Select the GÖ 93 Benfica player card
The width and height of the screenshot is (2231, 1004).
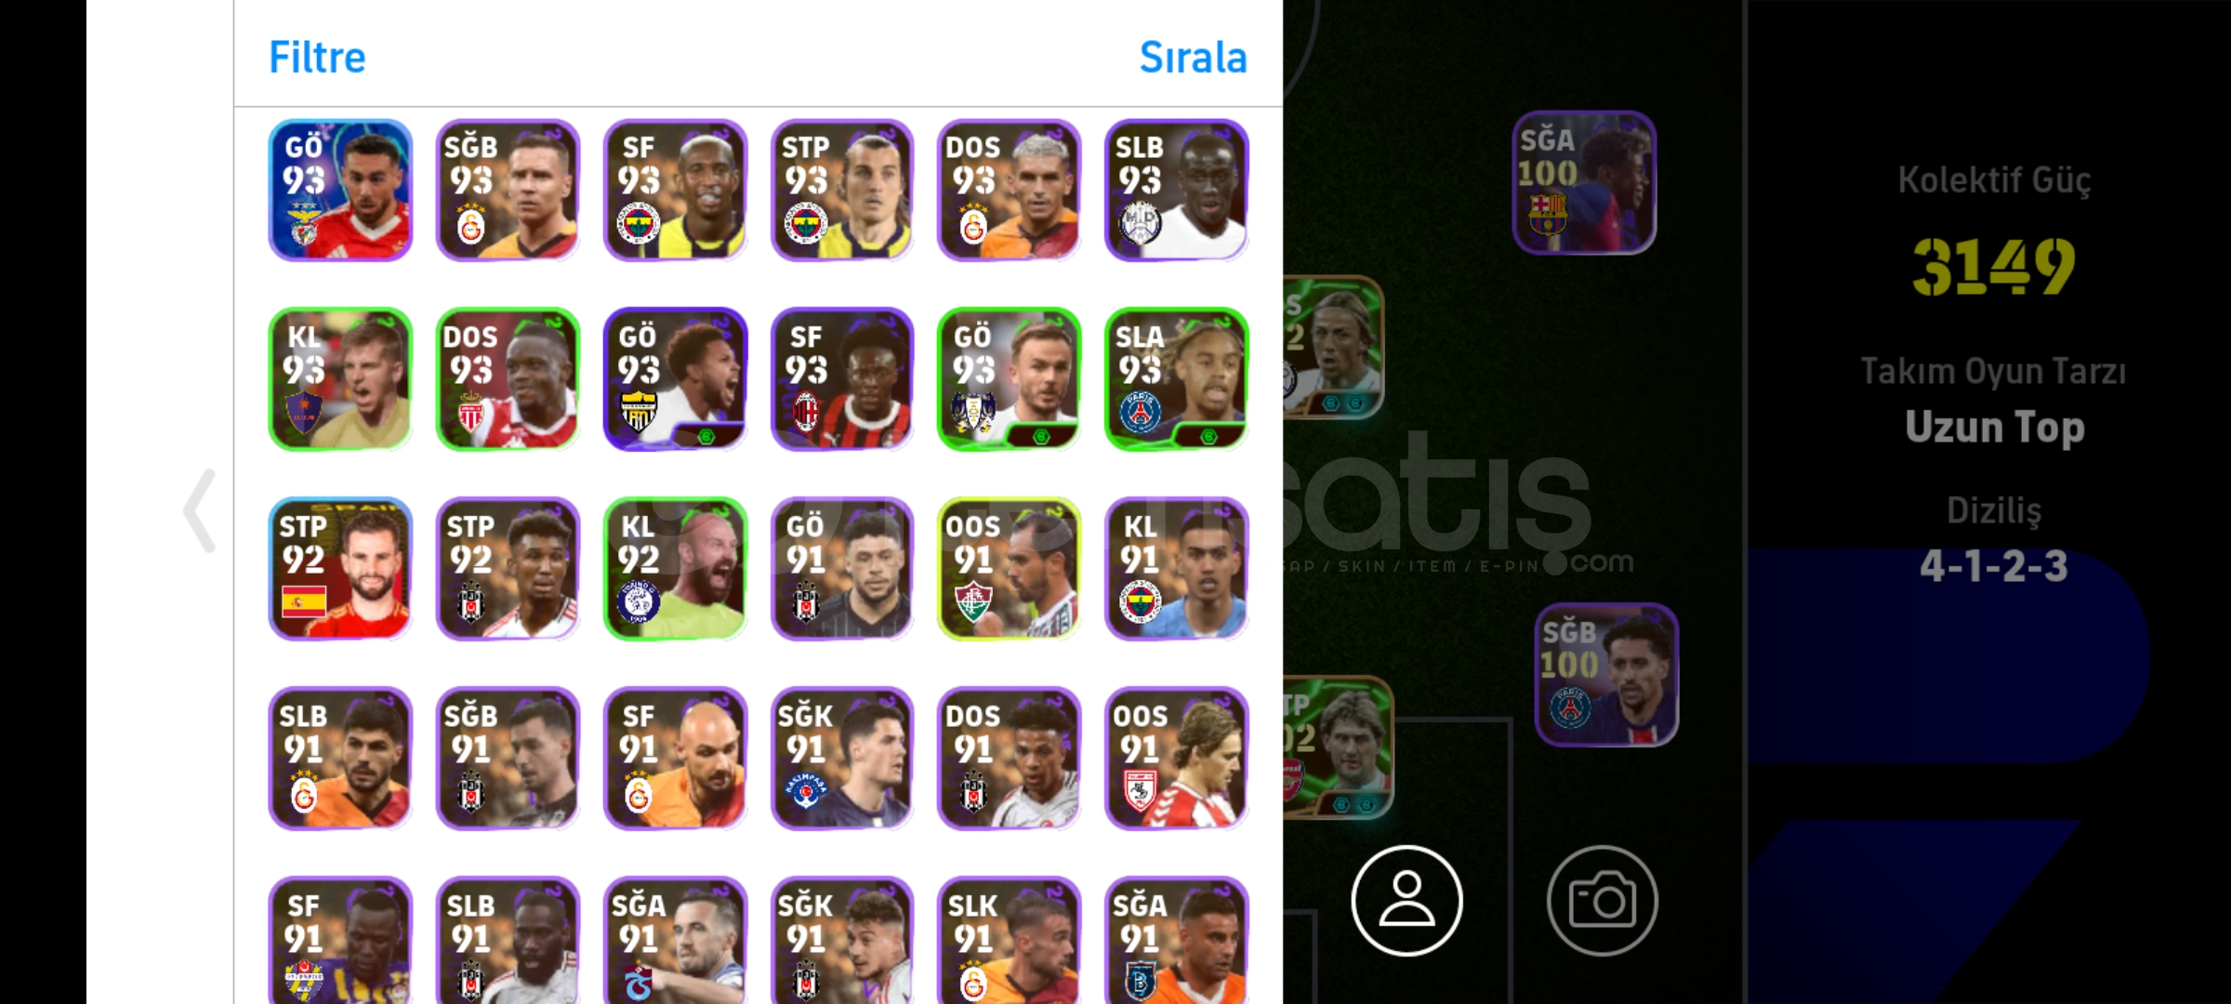click(340, 190)
